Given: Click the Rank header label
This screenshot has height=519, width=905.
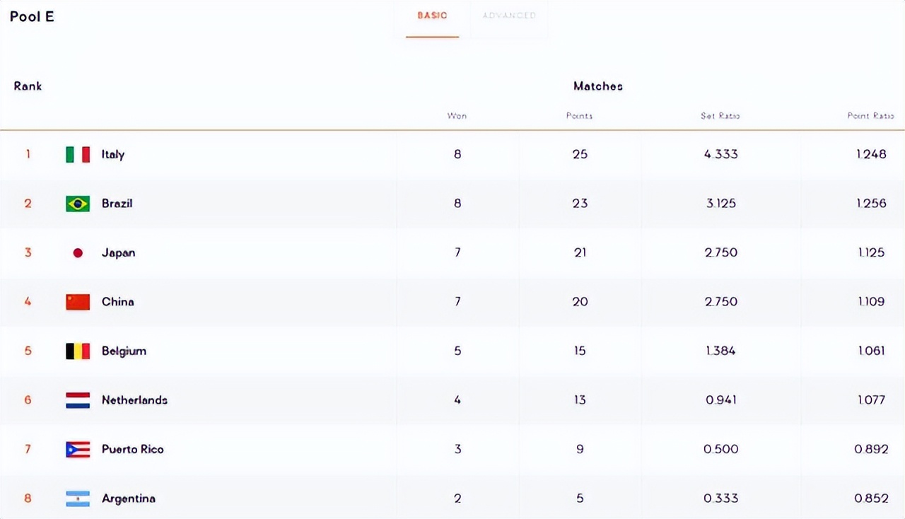Looking at the screenshot, I should (28, 86).
